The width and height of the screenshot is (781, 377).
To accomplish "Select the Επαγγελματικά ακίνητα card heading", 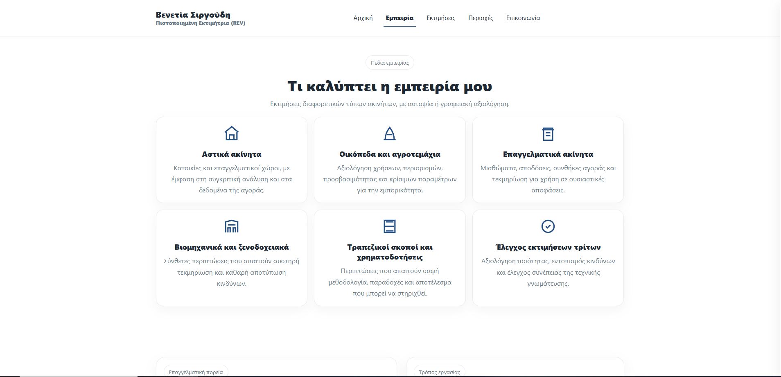I will click(x=548, y=154).
